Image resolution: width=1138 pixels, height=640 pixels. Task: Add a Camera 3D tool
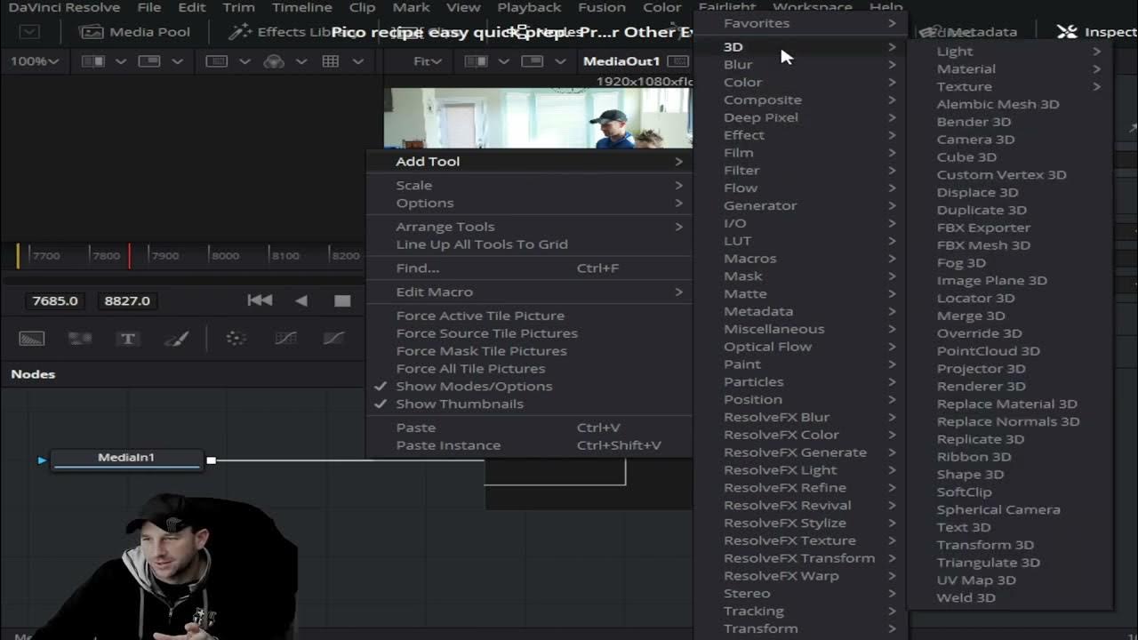[x=1010, y=140]
